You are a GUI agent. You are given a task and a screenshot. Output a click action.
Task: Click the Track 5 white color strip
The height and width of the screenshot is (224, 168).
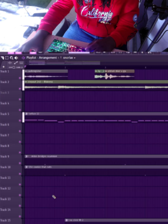pyautogui.click(x=23, y=117)
